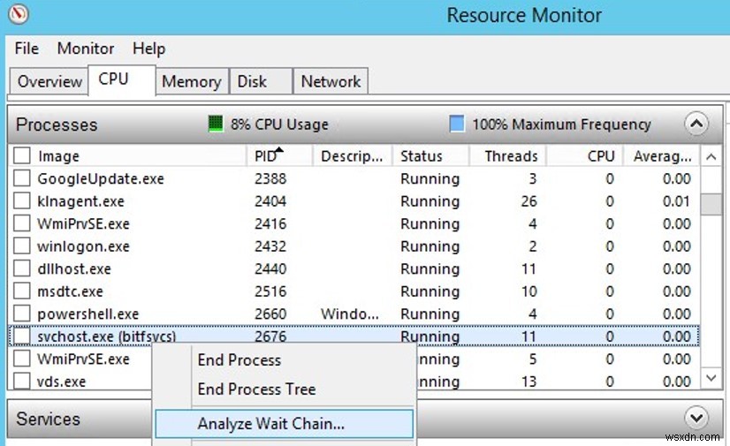Open the Help menu

(x=148, y=49)
